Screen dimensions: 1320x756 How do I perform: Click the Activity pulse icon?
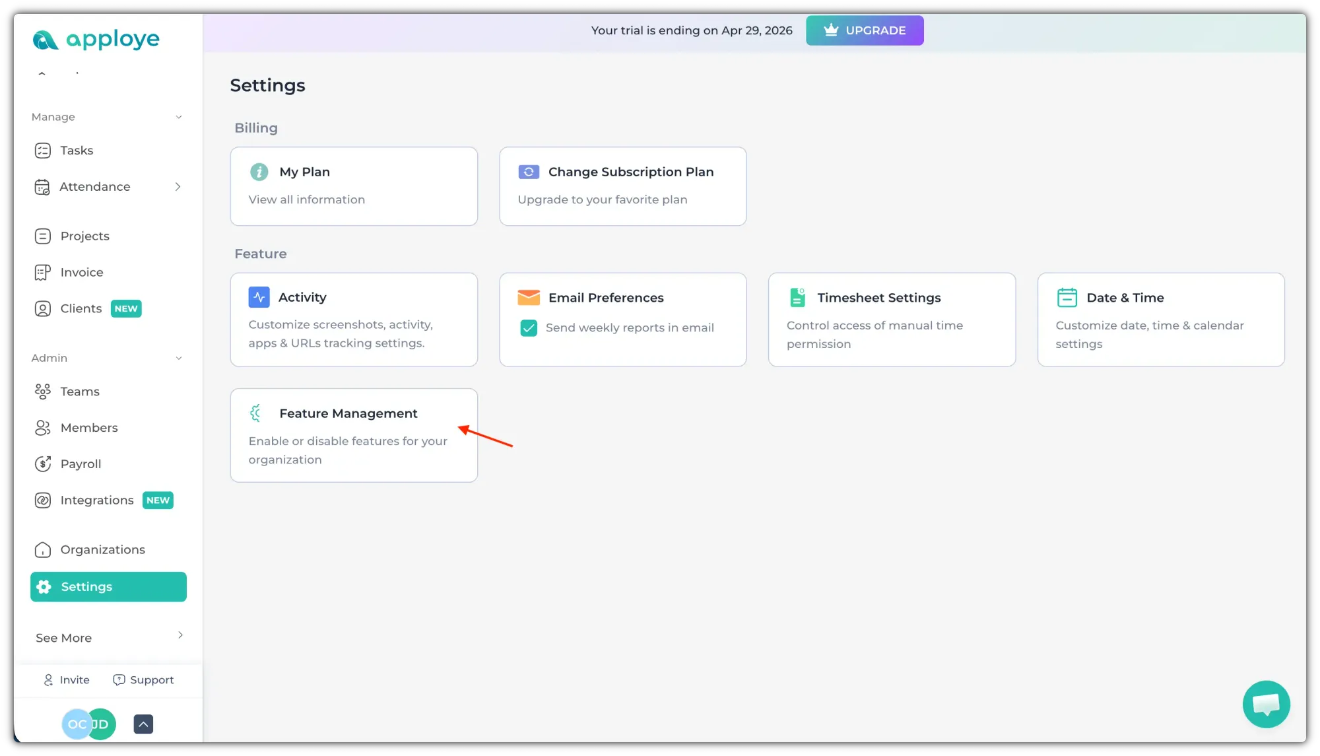[x=259, y=297]
